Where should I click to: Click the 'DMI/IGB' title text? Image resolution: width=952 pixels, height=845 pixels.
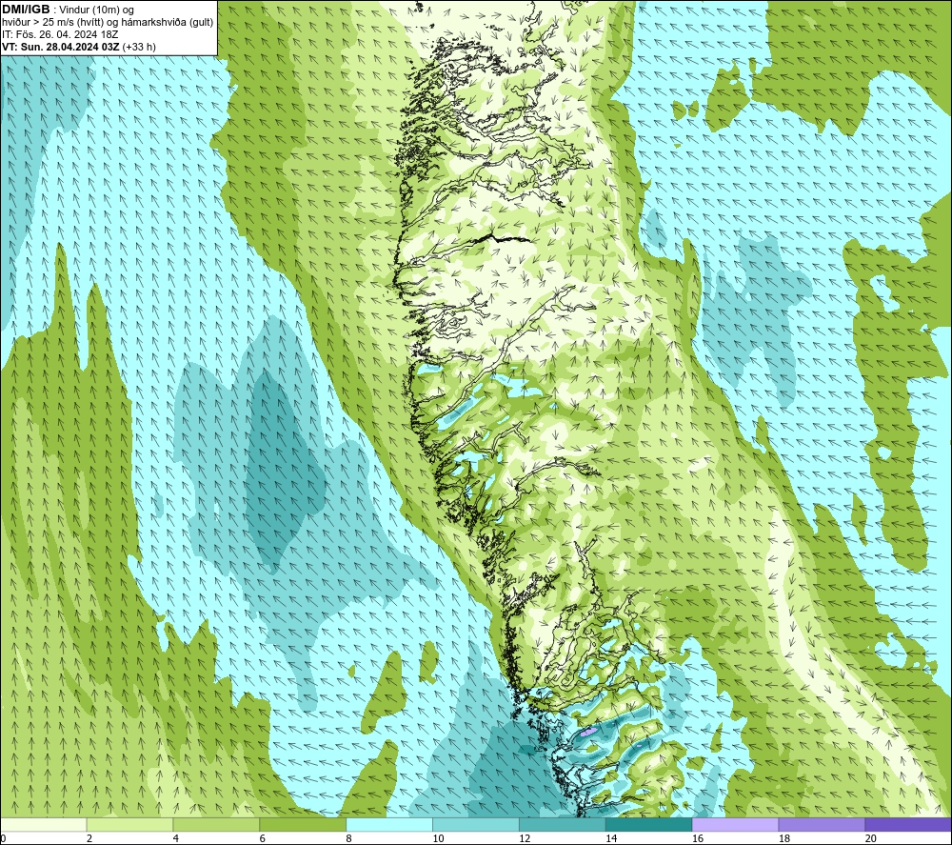tap(26, 10)
